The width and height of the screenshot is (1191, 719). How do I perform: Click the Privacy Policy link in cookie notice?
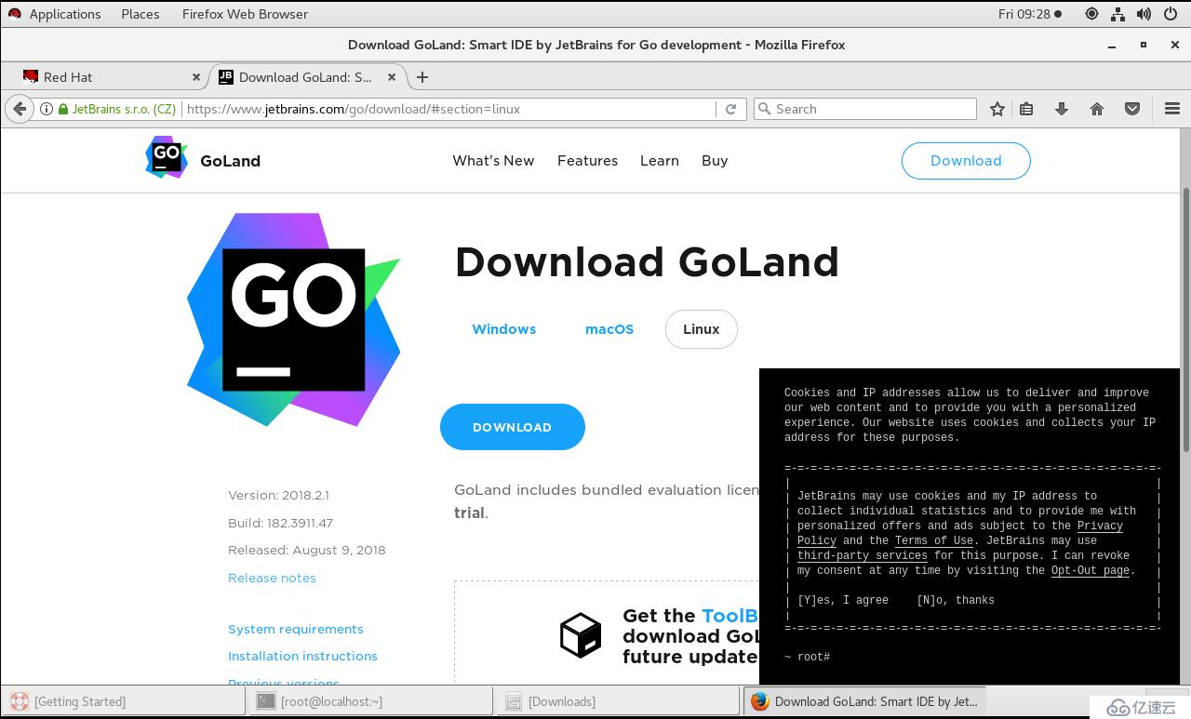(x=1101, y=526)
